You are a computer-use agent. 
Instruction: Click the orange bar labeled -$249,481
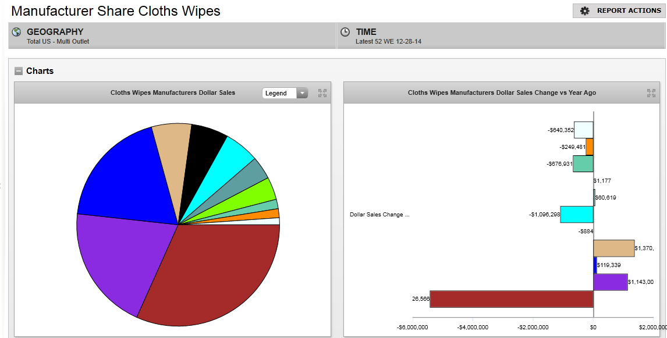coord(589,147)
